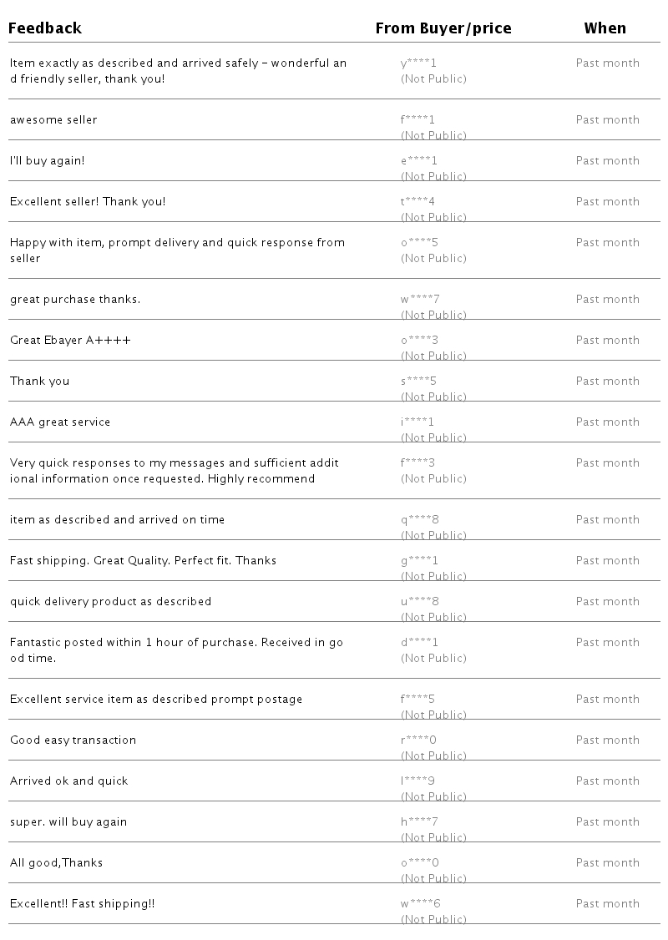Click buyer g****1 username
668x940 pixels.
(x=419, y=561)
